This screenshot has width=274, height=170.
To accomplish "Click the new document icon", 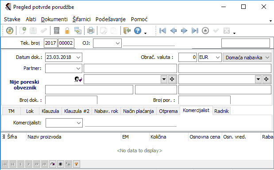I will 23,31.
